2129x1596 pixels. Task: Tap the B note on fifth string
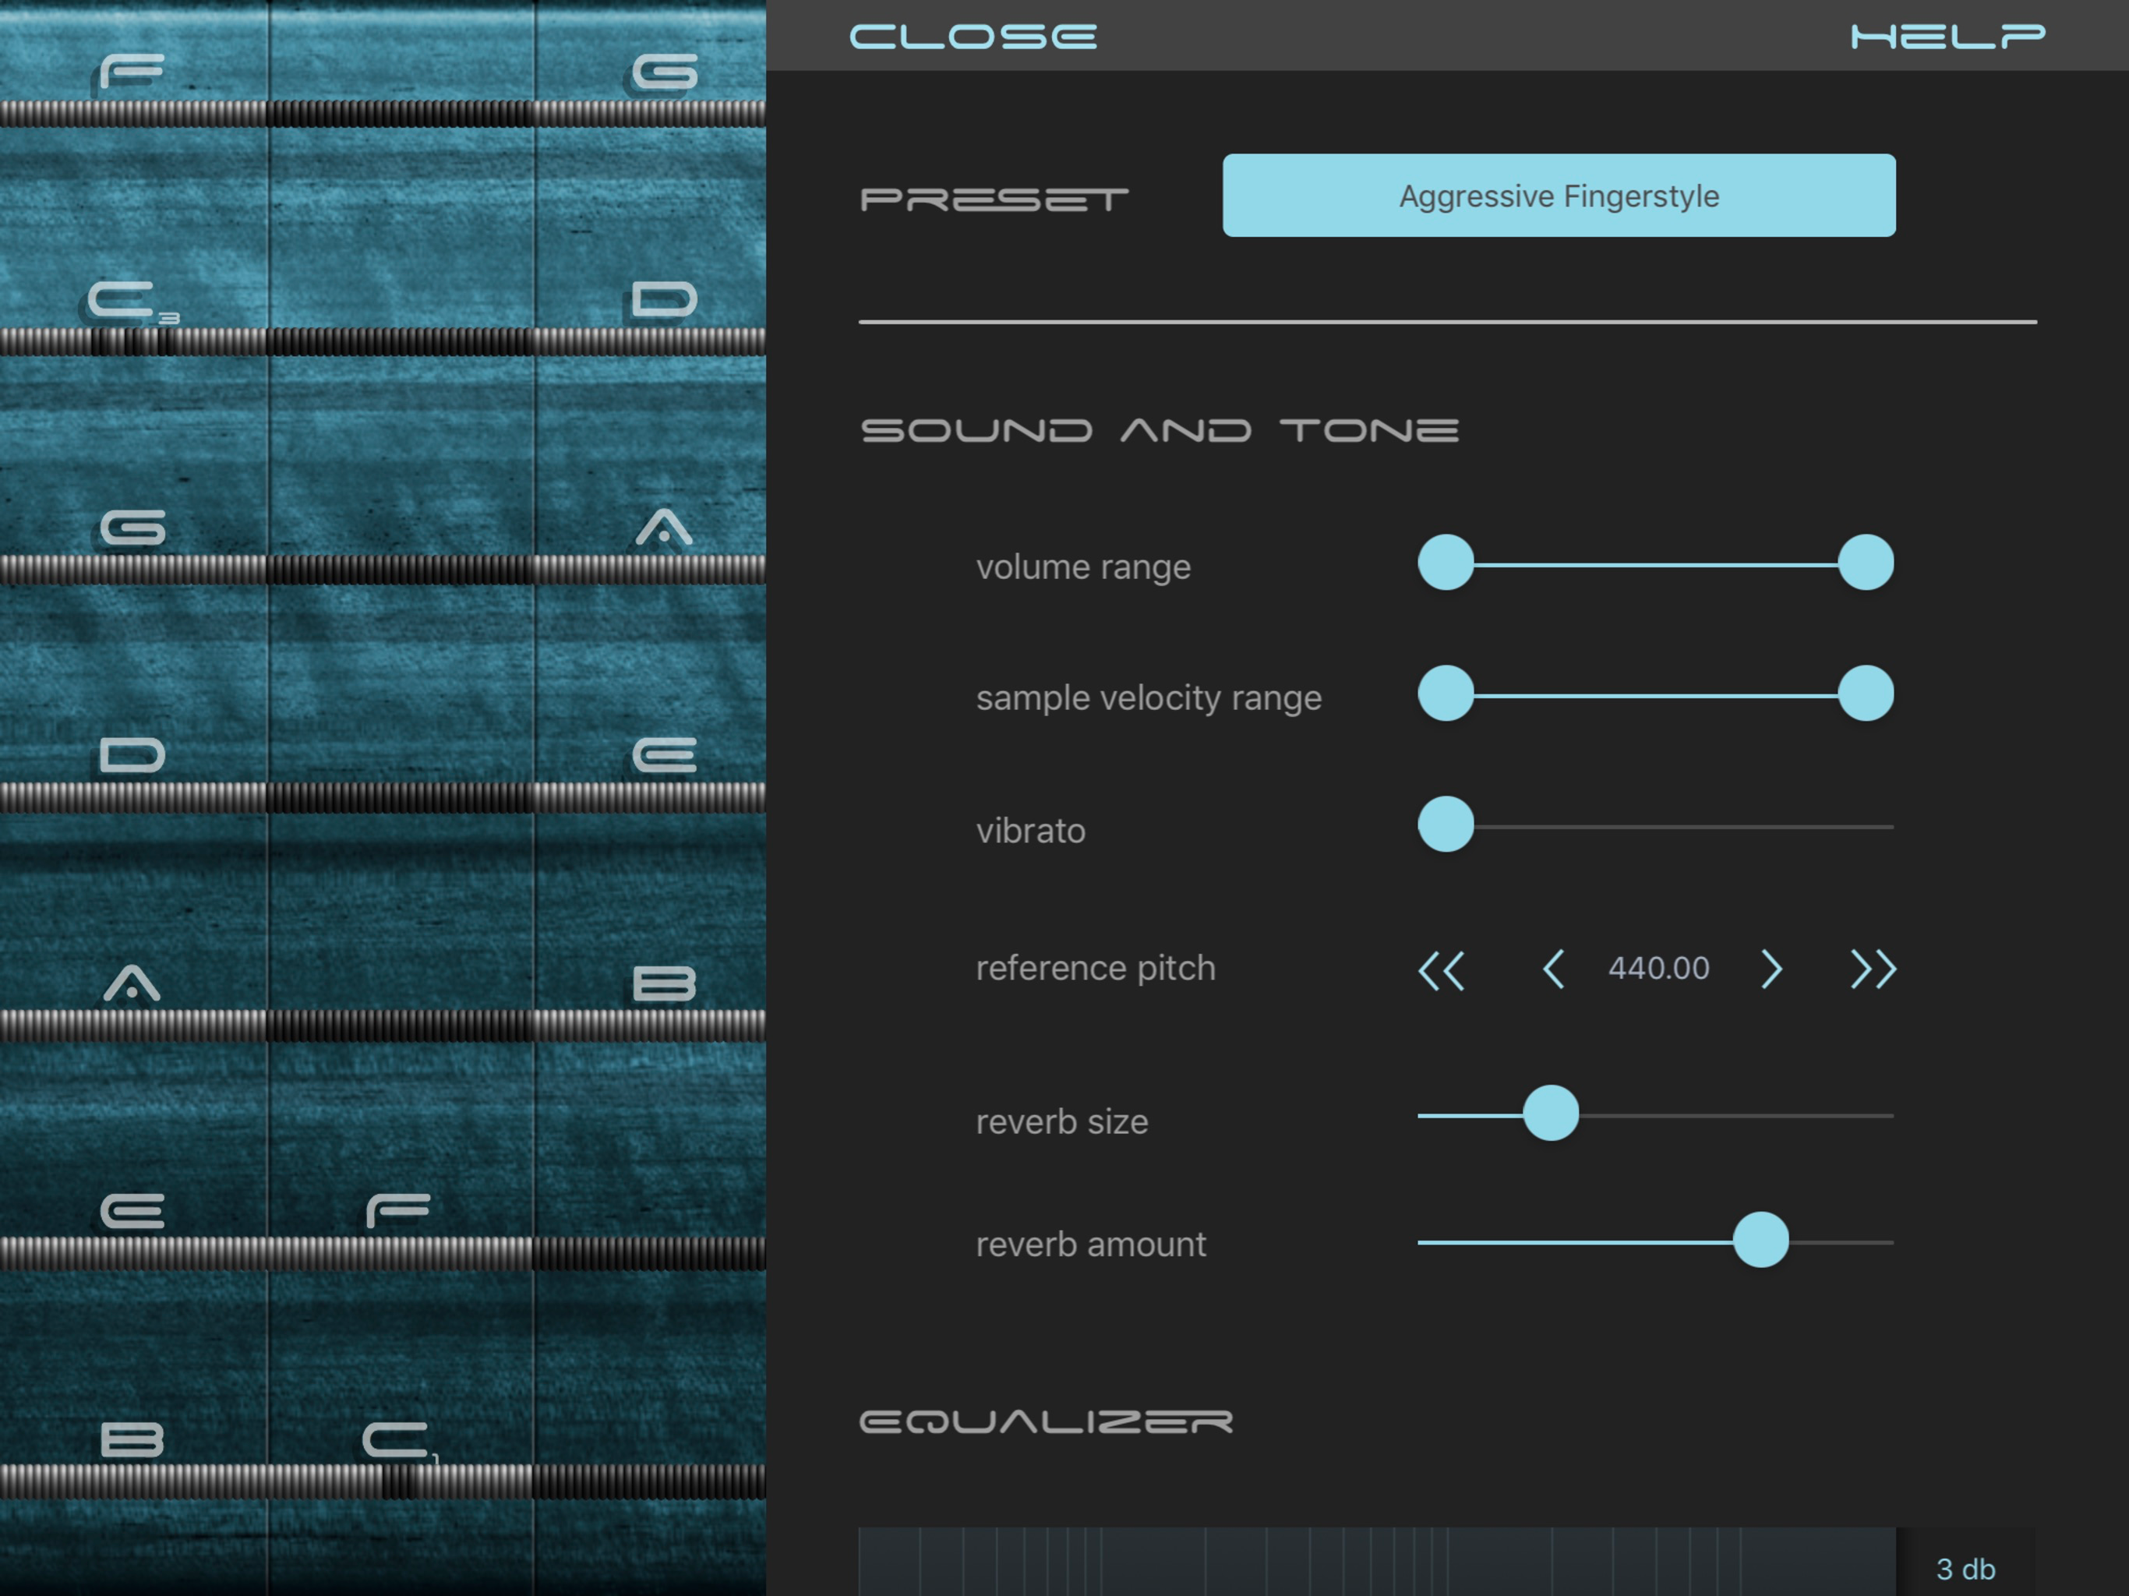(664, 983)
